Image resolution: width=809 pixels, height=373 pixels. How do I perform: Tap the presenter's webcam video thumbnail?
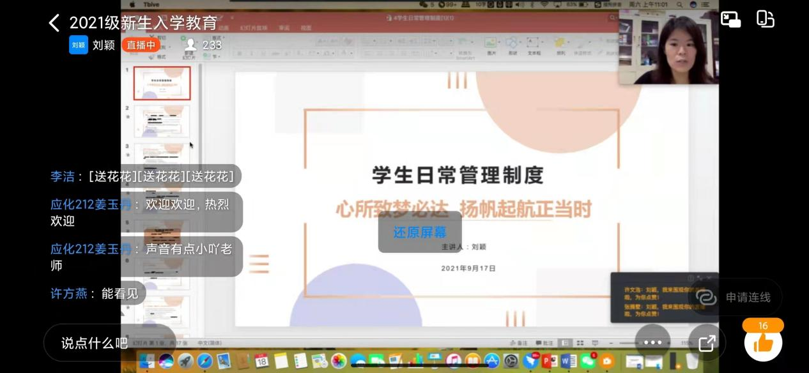coord(668,48)
